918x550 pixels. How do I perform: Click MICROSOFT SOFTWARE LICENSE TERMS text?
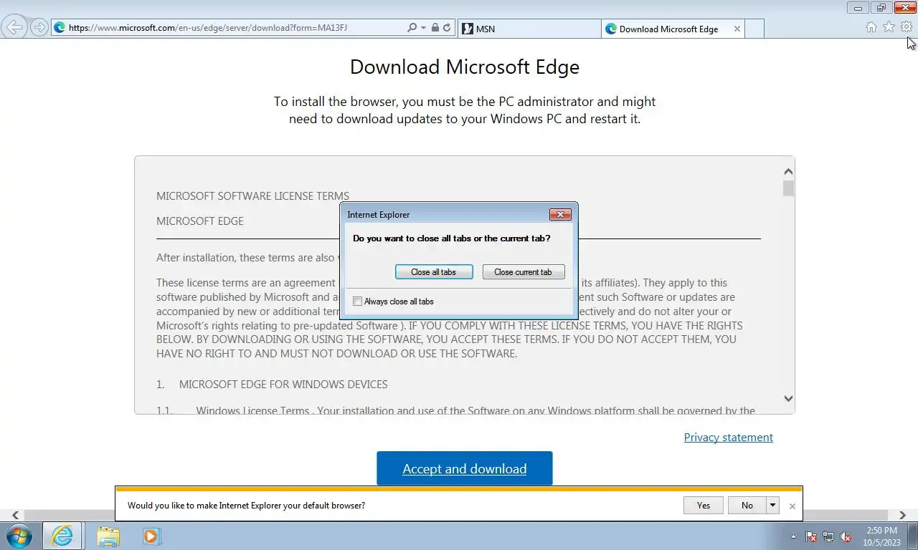tap(253, 196)
